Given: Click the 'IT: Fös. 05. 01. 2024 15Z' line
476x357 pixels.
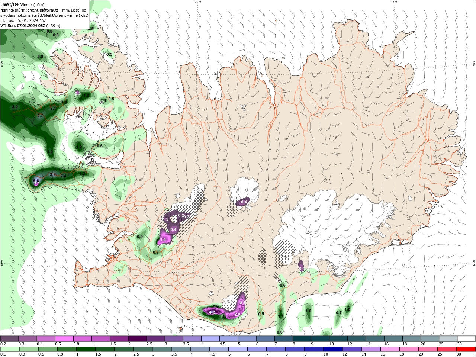Looking at the screenshot, I should pyautogui.click(x=23, y=20).
